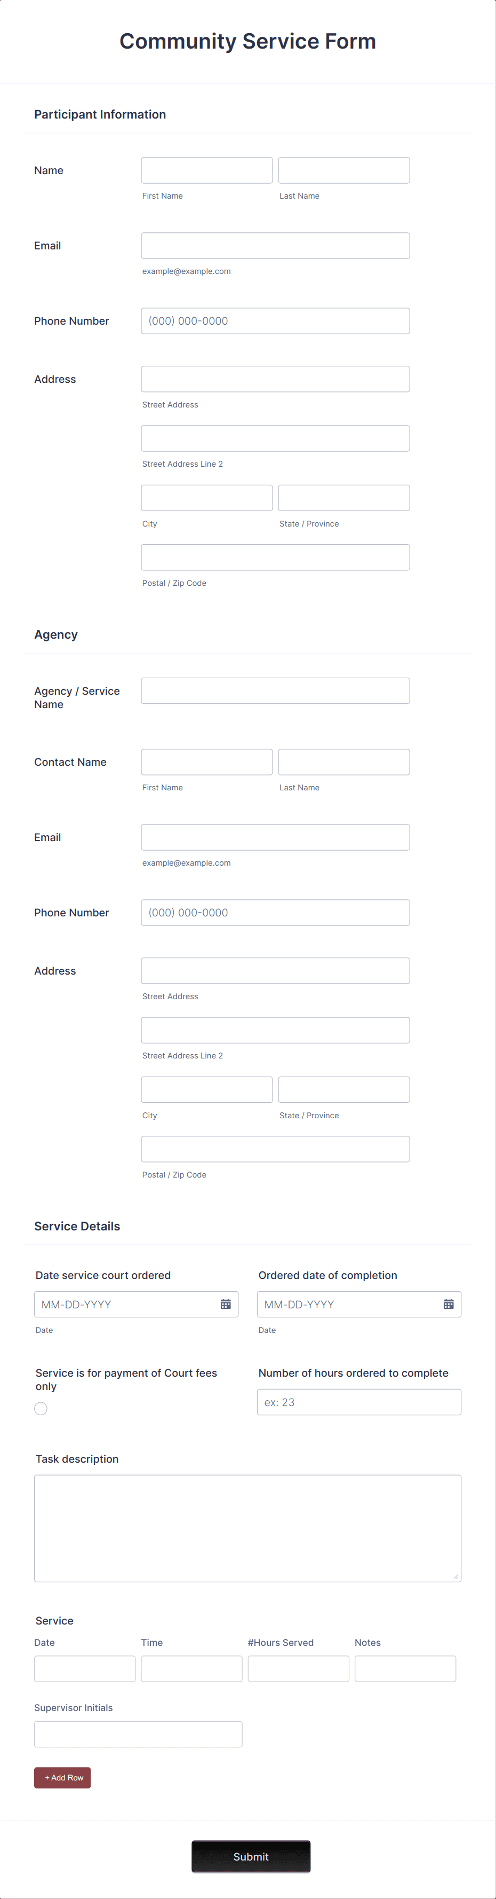The width and height of the screenshot is (496, 1899).
Task: Click the participant Phone Number field
Action: click(x=275, y=320)
